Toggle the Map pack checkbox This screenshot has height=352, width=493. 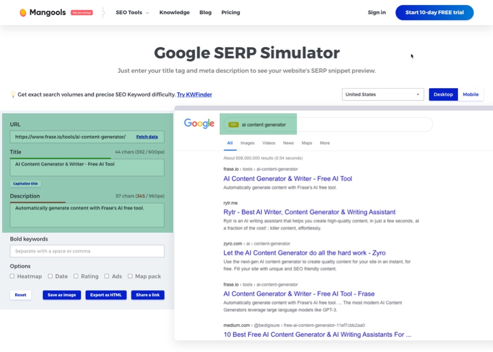130,276
